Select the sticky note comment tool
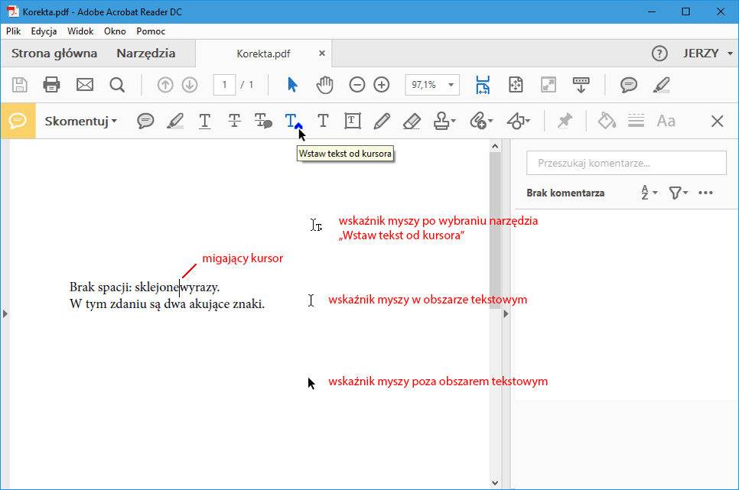Image resolution: width=739 pixels, height=490 pixels. tap(145, 121)
